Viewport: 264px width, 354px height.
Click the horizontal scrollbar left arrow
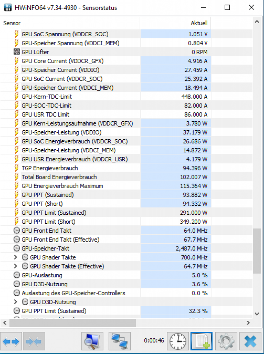click(5, 323)
